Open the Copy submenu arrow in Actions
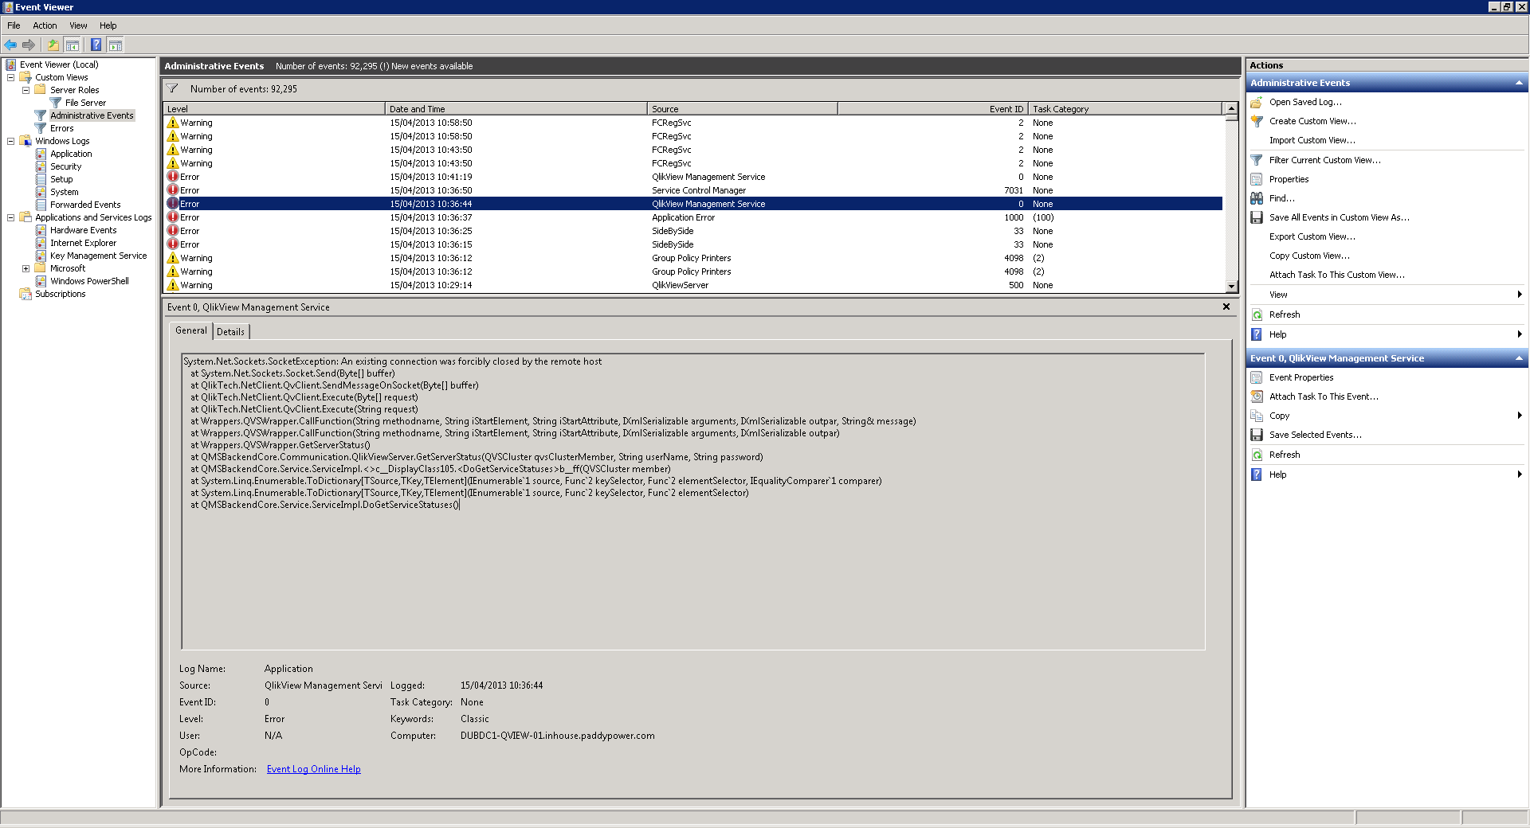Image resolution: width=1530 pixels, height=828 pixels. pyautogui.click(x=1520, y=416)
